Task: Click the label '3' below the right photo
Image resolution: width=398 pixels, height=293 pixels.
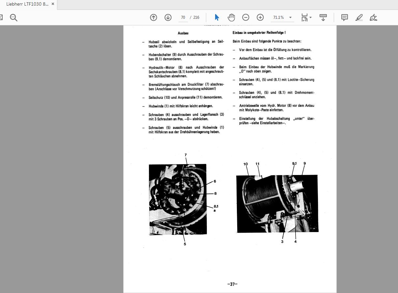Action: (282, 242)
